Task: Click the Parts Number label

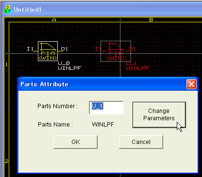Action: 57,106
